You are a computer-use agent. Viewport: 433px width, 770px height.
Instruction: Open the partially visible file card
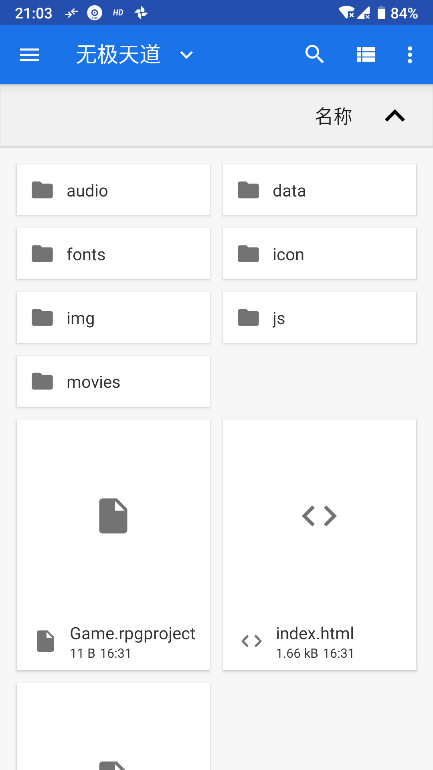[x=113, y=726]
